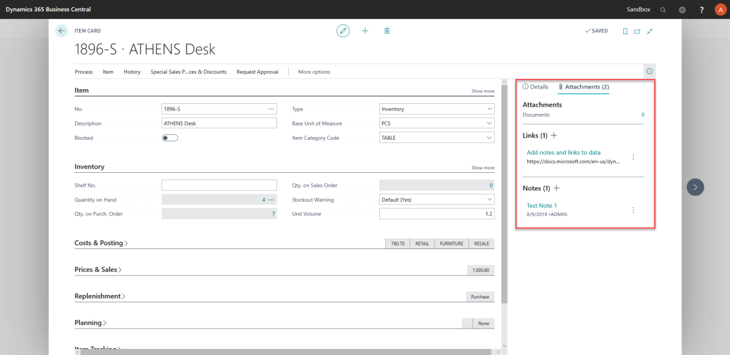Open Quantity on Hand ellipsis

coord(272,200)
